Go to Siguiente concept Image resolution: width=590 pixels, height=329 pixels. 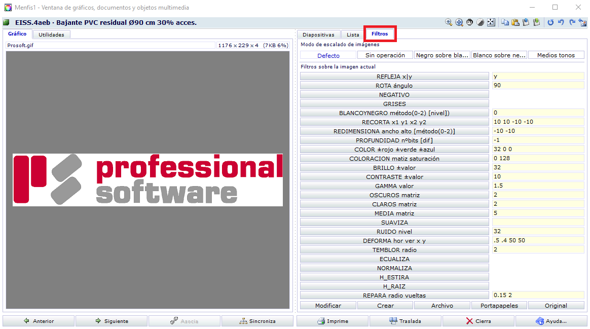pyautogui.click(x=112, y=321)
